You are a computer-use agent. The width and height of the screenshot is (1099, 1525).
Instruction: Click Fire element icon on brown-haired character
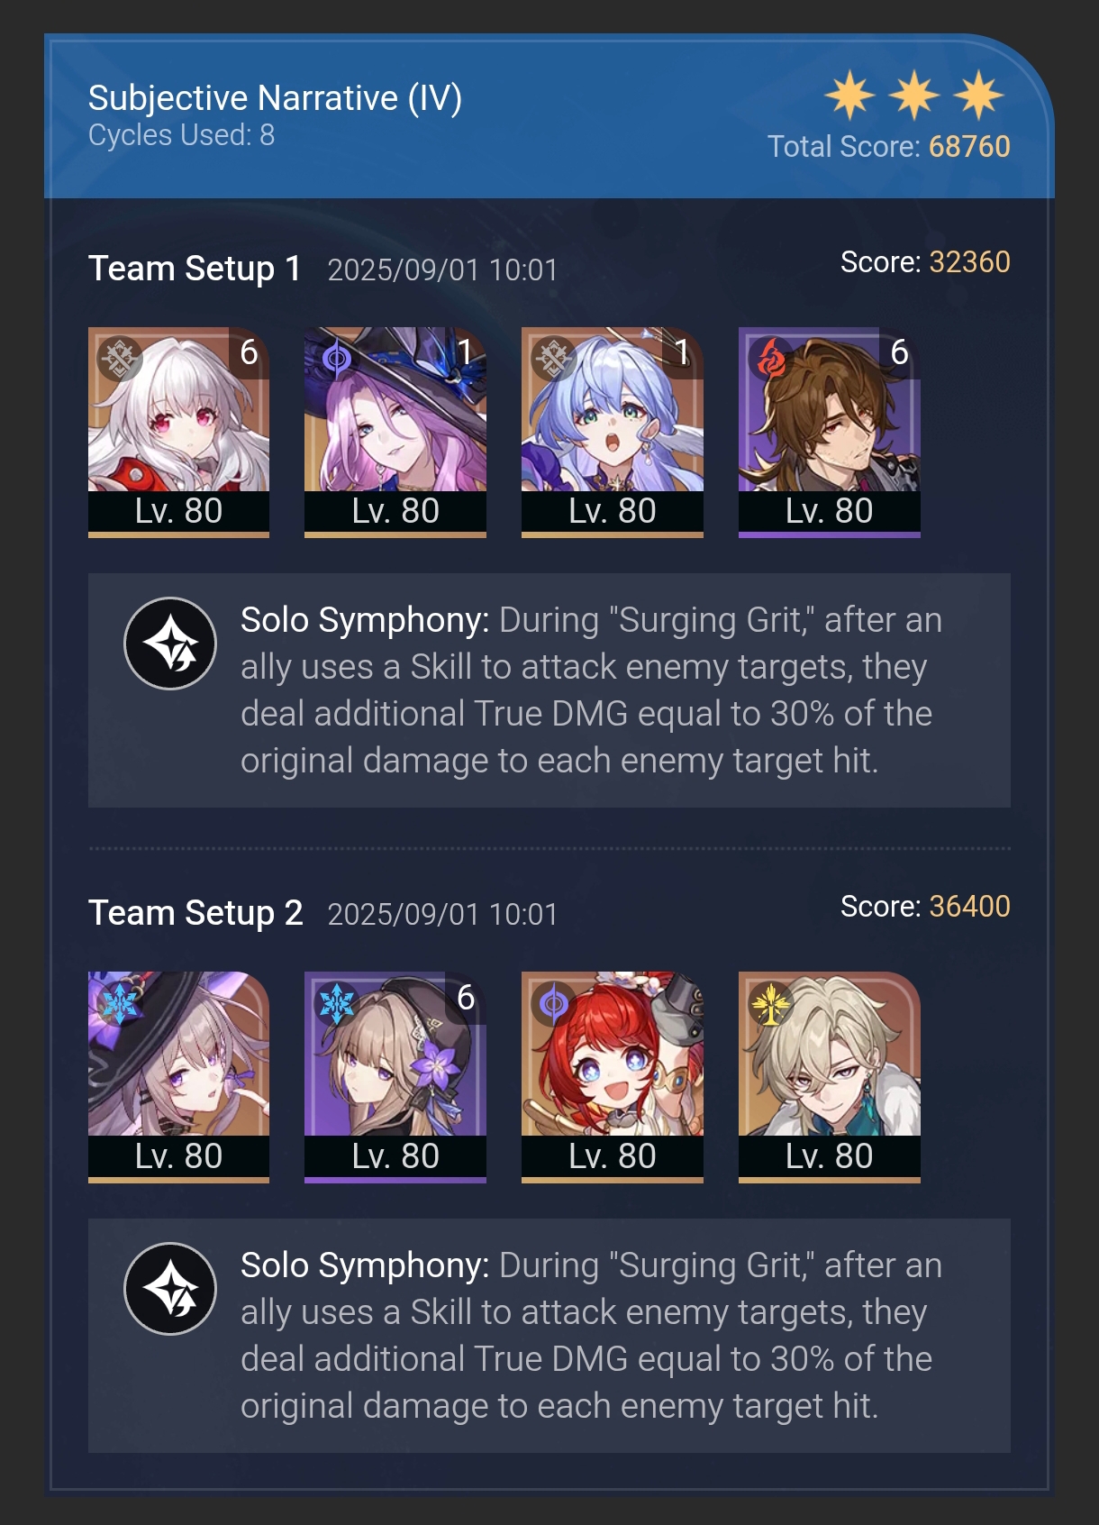[x=771, y=360]
